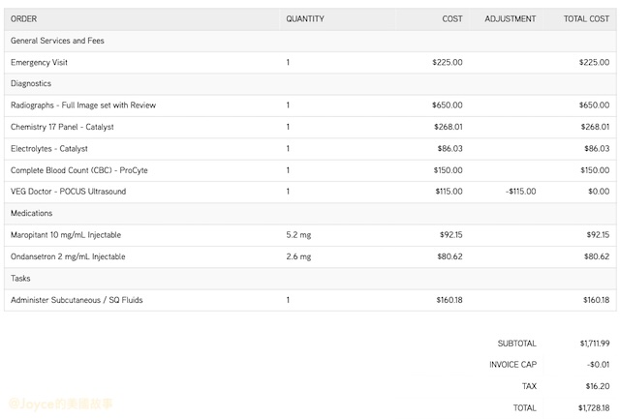The height and width of the screenshot is (419, 620).
Task: Click the $1,711.99 subtotal amount
Action: [594, 344]
